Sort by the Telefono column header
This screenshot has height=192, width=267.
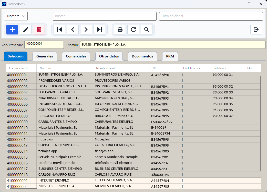pos(227,68)
